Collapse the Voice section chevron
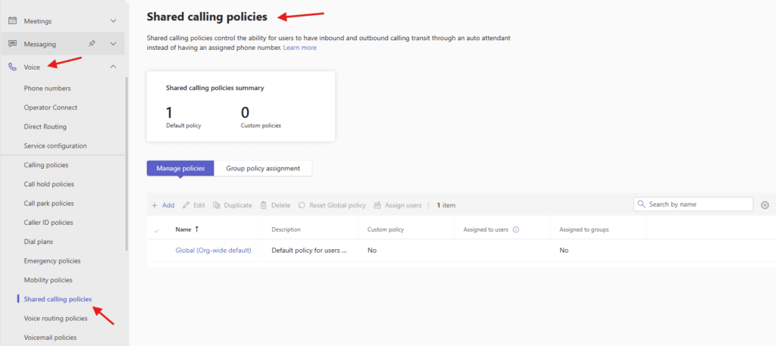This screenshot has height=346, width=776. coord(114,67)
